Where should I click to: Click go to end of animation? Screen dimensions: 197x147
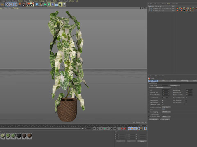pos(115,129)
